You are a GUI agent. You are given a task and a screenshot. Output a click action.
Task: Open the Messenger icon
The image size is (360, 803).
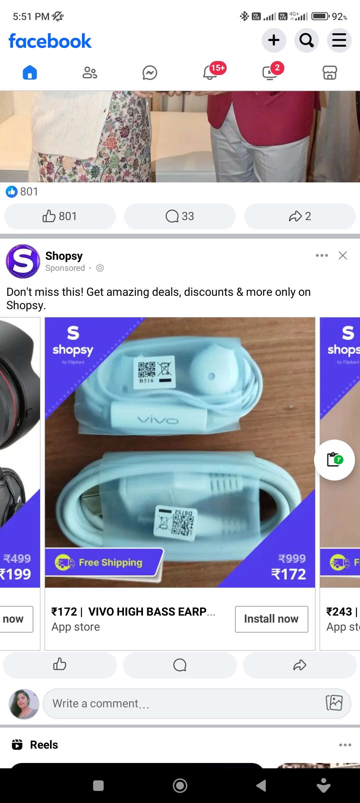point(150,73)
